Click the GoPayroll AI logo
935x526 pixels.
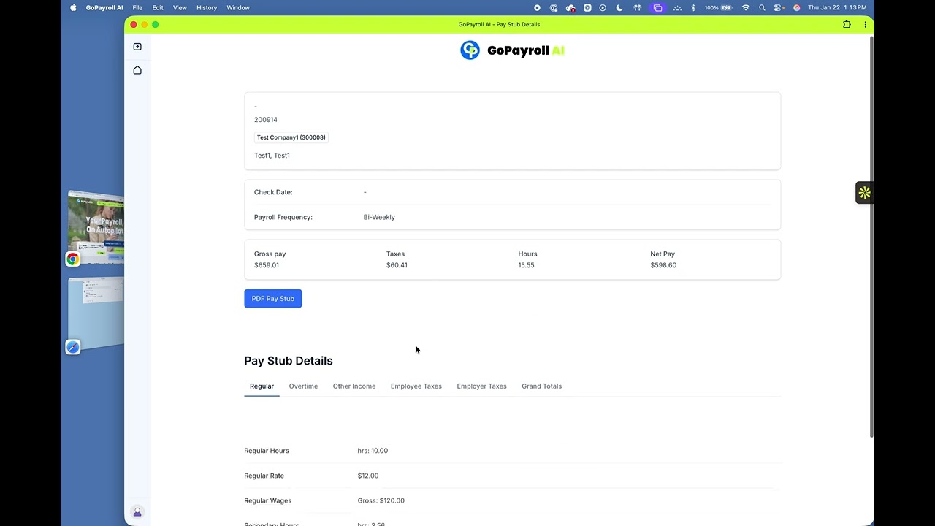[x=512, y=50]
